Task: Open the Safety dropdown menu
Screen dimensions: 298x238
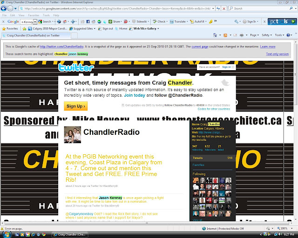Action: 267,35
